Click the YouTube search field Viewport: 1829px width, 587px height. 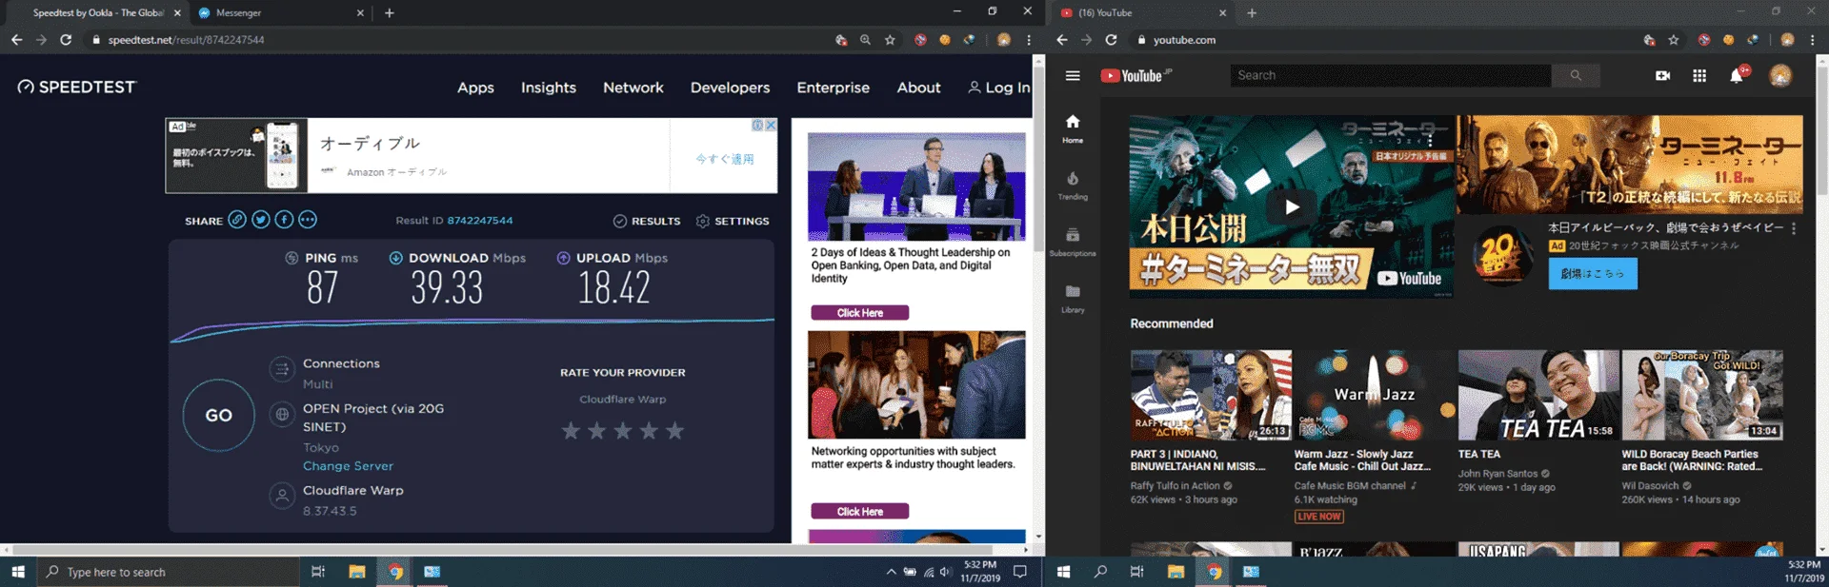coord(1391,75)
